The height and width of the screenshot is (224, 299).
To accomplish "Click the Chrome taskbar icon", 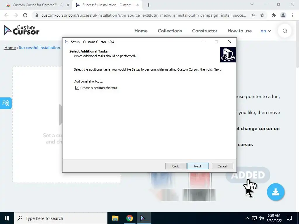I will (x=129, y=218).
